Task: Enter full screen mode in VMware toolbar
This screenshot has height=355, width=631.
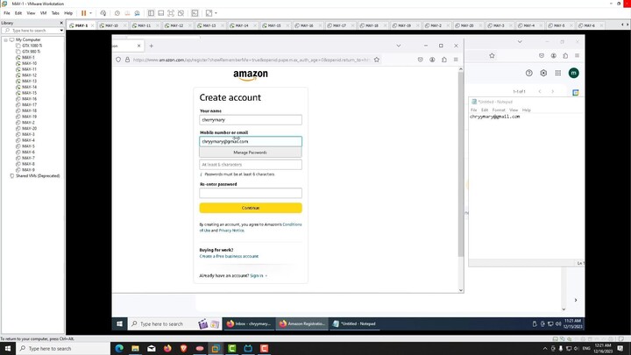Action: 171,13
